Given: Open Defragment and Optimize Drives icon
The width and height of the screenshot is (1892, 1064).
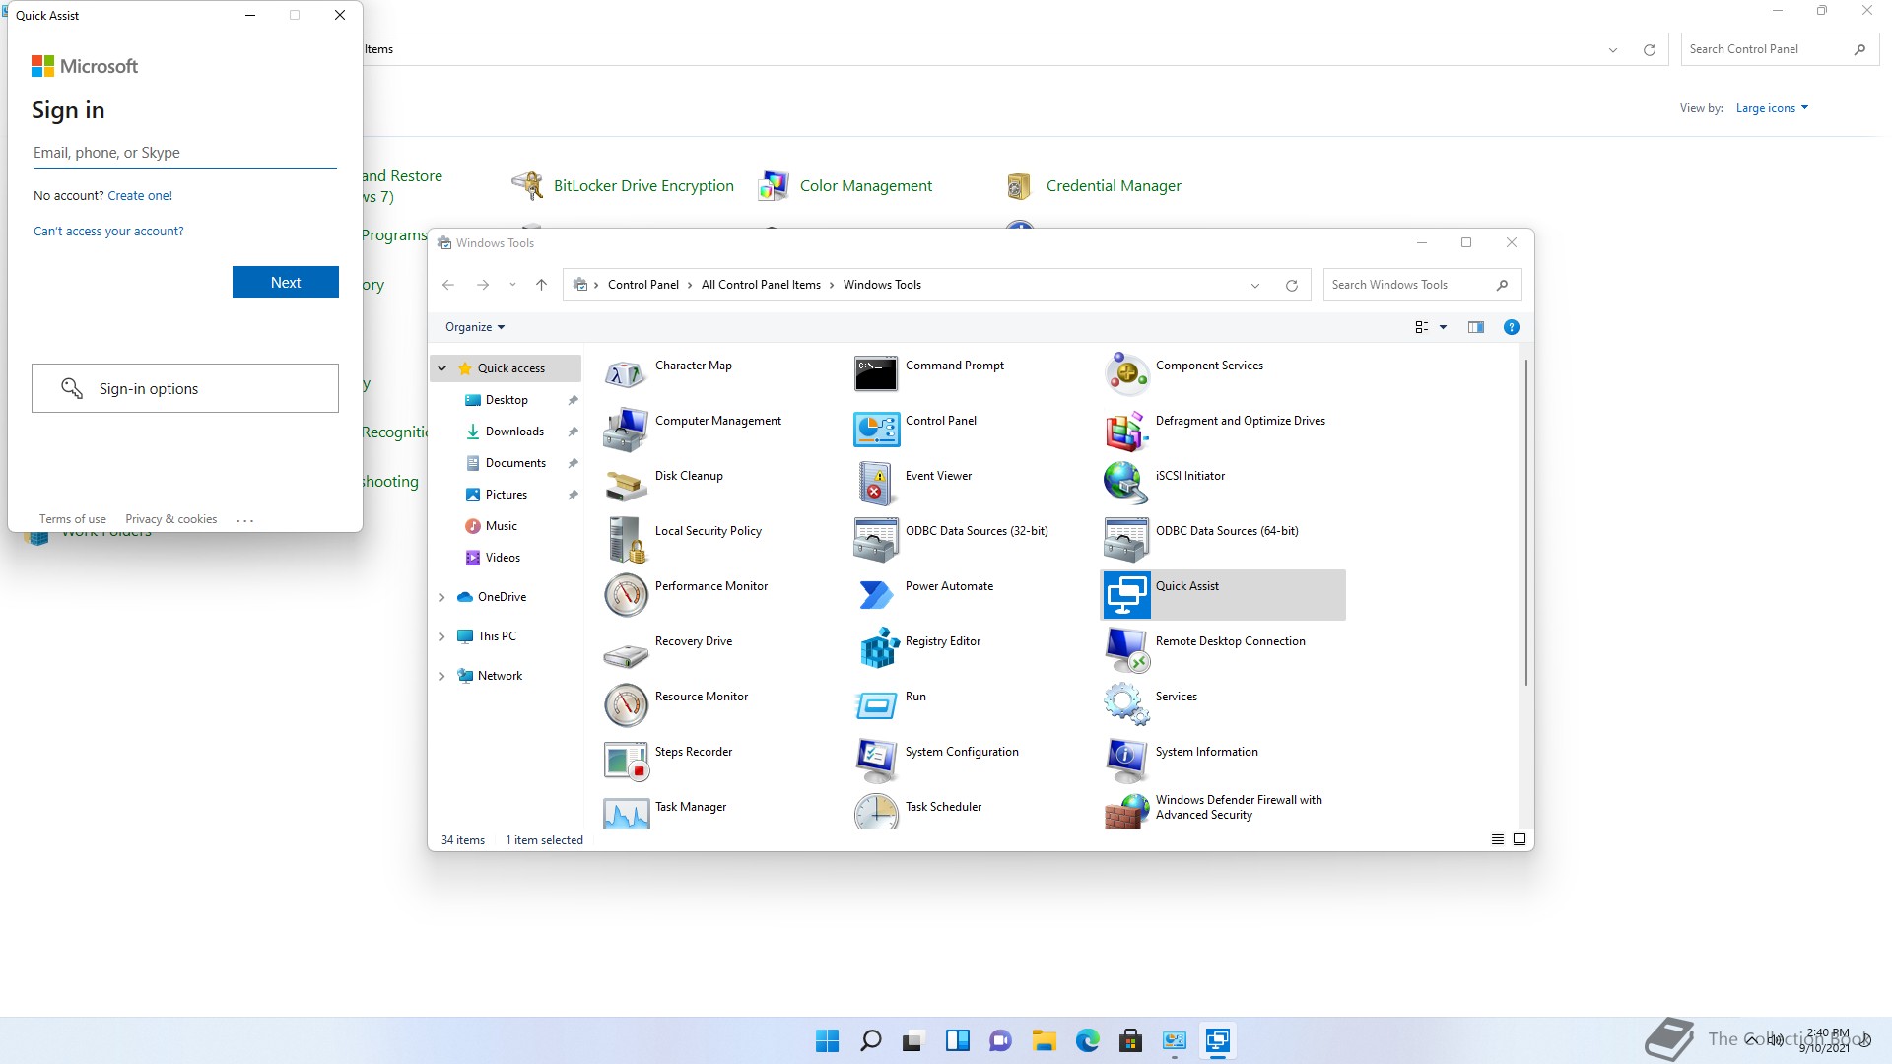Looking at the screenshot, I should click(x=1126, y=430).
